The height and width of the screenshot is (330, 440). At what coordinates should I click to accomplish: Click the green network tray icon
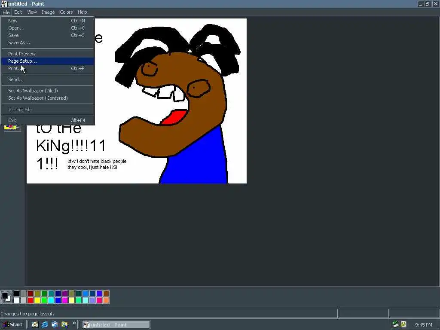click(396, 324)
